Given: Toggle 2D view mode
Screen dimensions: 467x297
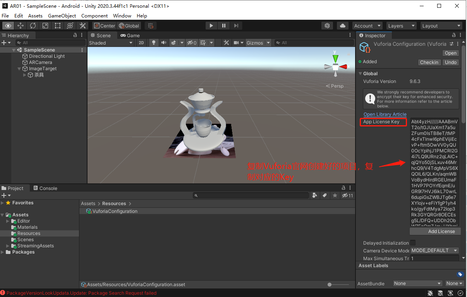Looking at the screenshot, I should point(141,43).
